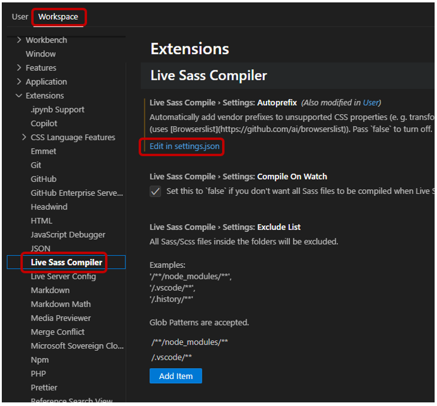The height and width of the screenshot is (406, 437).
Task: Toggle the Compile On Watch checkbox
Action: 155,191
